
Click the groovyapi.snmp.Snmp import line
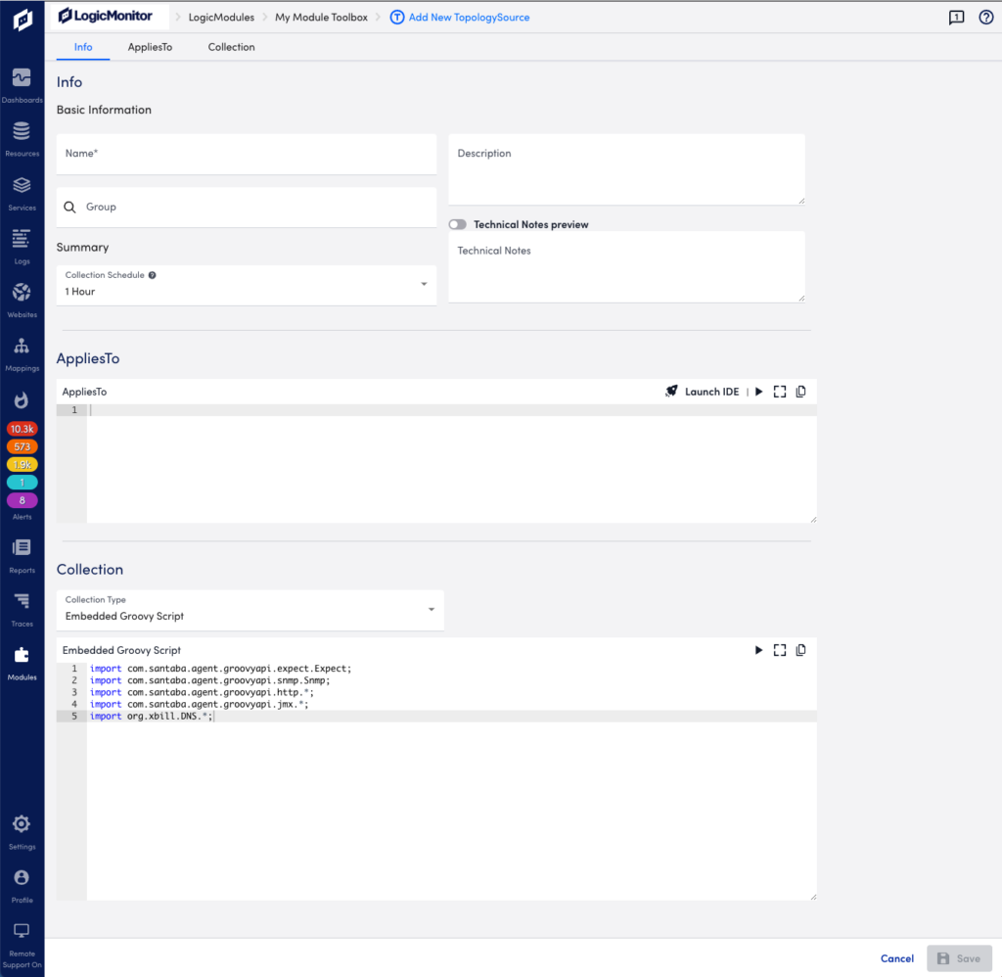(209, 680)
